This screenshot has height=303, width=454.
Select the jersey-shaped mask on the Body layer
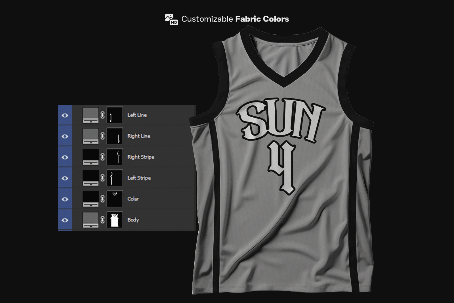(x=115, y=220)
